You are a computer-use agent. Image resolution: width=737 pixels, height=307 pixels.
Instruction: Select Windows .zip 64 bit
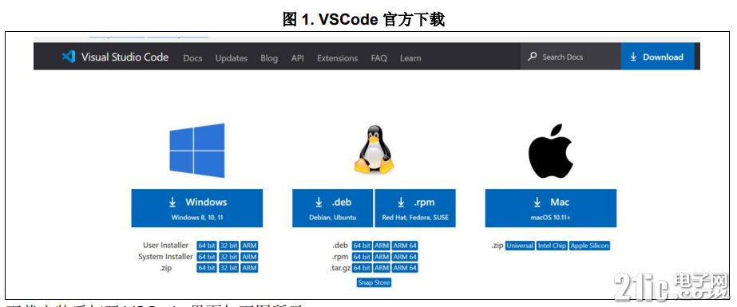pos(207,268)
